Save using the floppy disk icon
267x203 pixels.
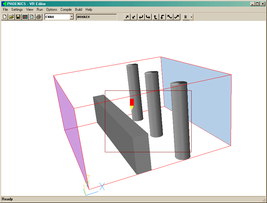pyautogui.click(x=18, y=17)
